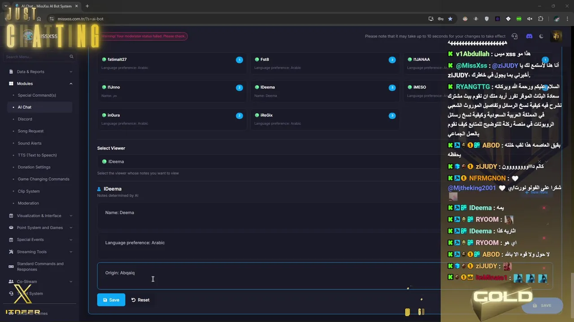Screen dimensions: 574x322
Task: Open the Chrome three-dot menu
Action: click(566, 19)
